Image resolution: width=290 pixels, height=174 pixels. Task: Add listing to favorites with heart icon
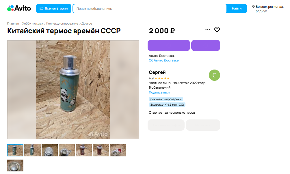click(217, 30)
